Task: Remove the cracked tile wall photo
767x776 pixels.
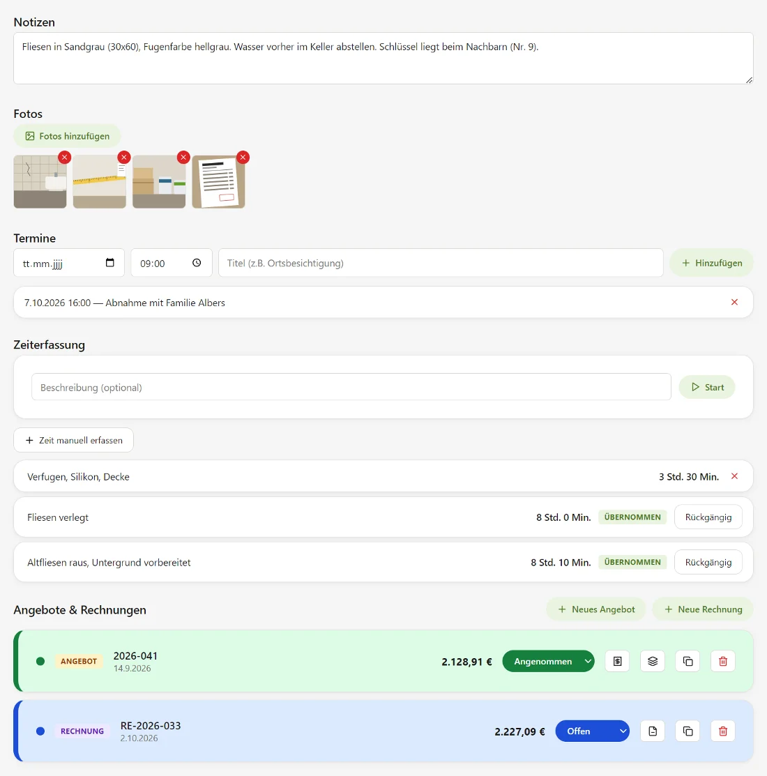Action: [x=64, y=158]
